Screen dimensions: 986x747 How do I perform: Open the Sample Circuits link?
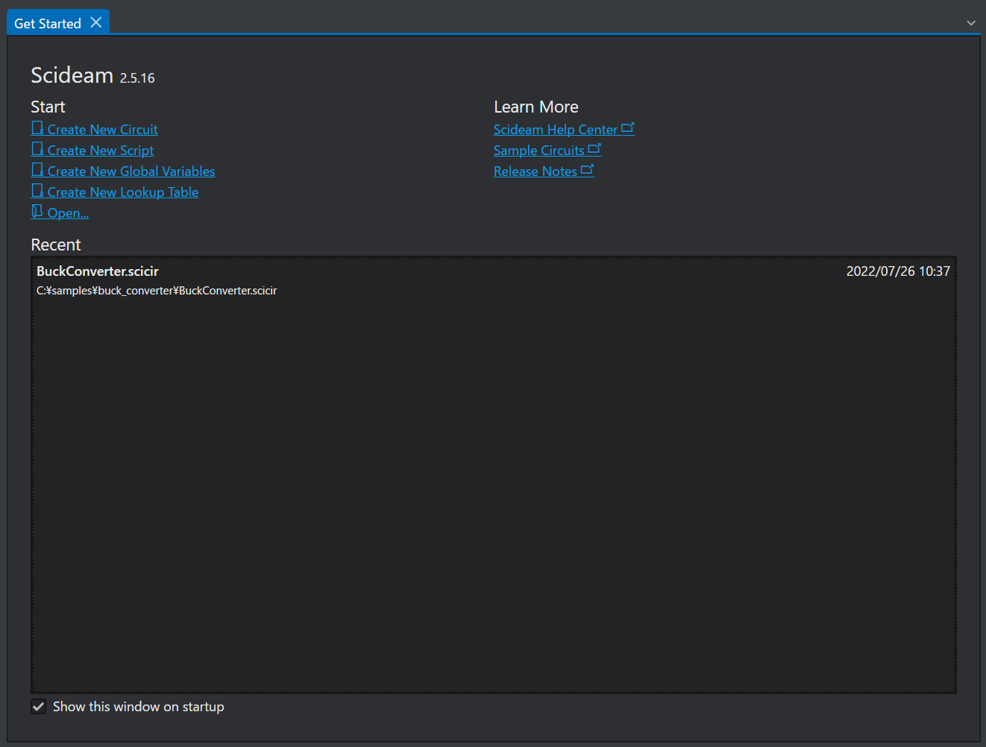click(x=539, y=151)
